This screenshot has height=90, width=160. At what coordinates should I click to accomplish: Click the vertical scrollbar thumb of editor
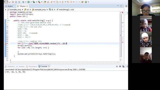120,35
